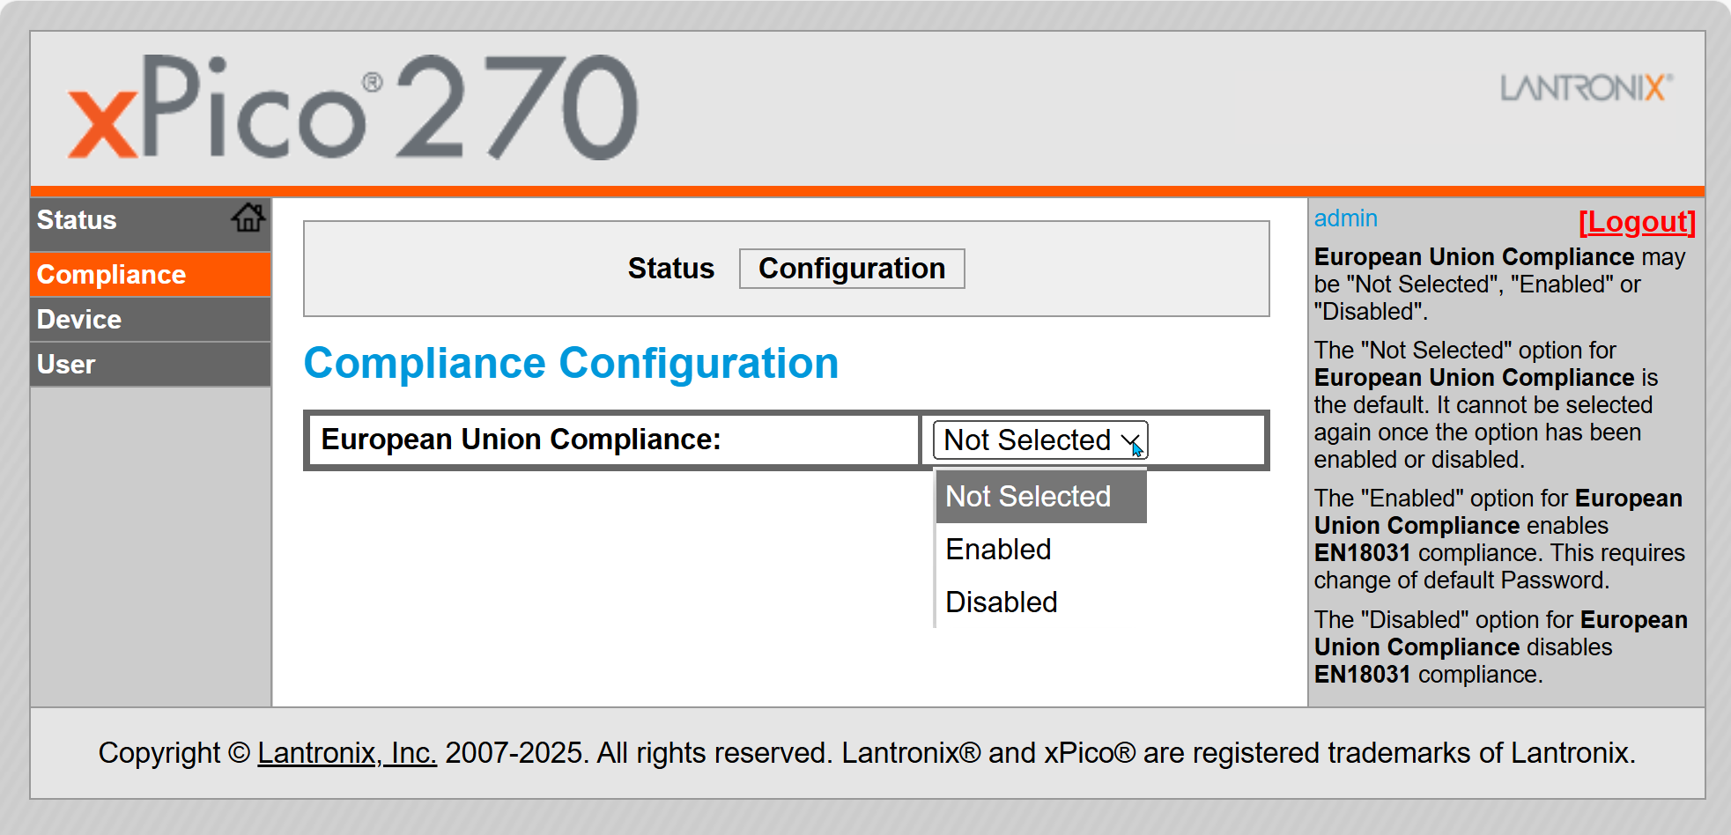Choose the highlighted Not Selected option
1731x835 pixels.
1028,497
